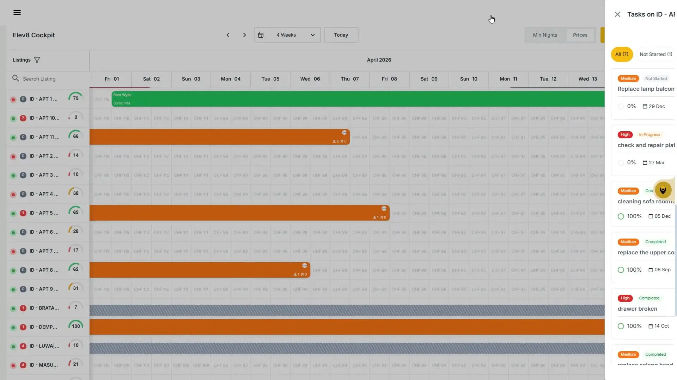
Task: Click the yellow assistant bubble icon
Action: click(663, 190)
